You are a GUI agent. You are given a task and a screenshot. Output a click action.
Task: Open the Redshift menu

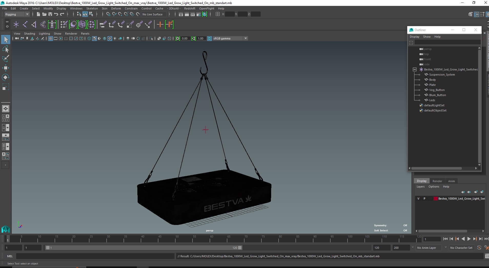tap(190, 8)
